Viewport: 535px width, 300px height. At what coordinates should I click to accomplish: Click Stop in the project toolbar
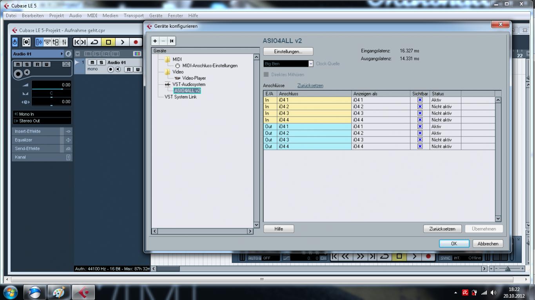(x=108, y=42)
